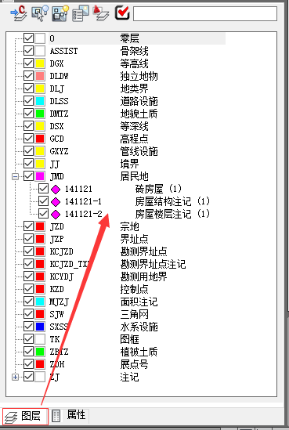Toggle the GCD 高程点 checkbox

coord(28,139)
